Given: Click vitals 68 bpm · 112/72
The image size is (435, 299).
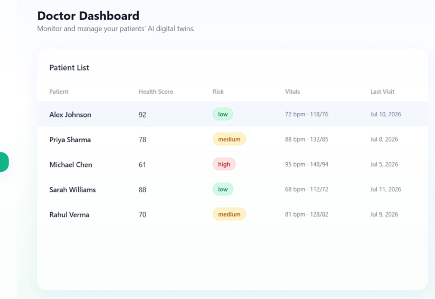Looking at the screenshot, I should click(307, 190).
